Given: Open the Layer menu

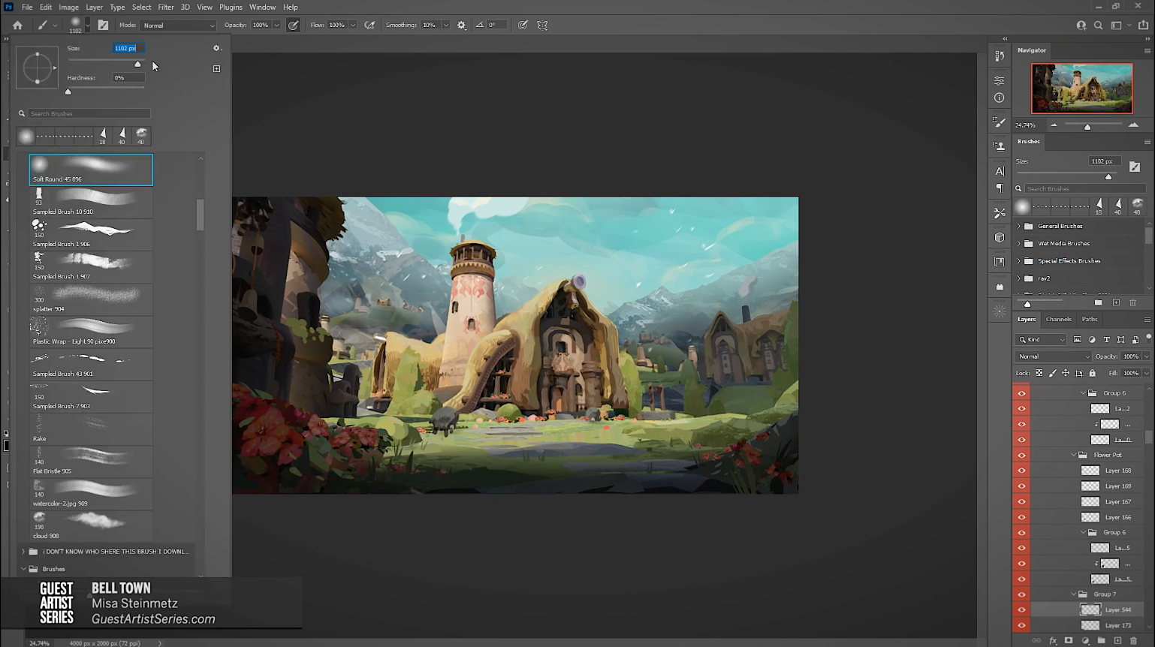Looking at the screenshot, I should pyautogui.click(x=94, y=7).
